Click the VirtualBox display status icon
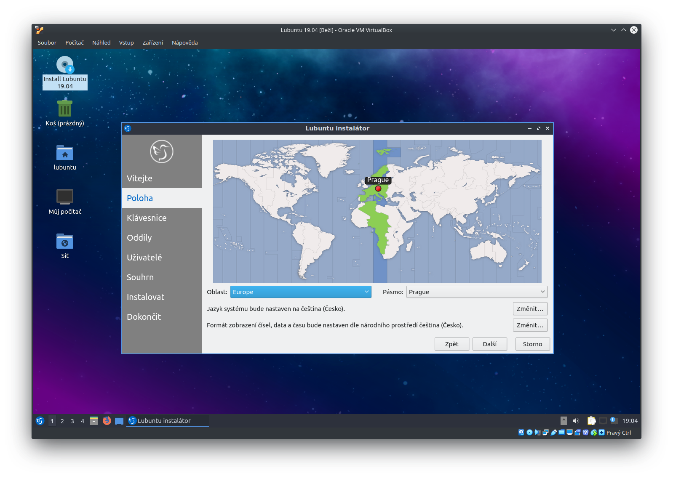The image size is (673, 478). pos(569,433)
